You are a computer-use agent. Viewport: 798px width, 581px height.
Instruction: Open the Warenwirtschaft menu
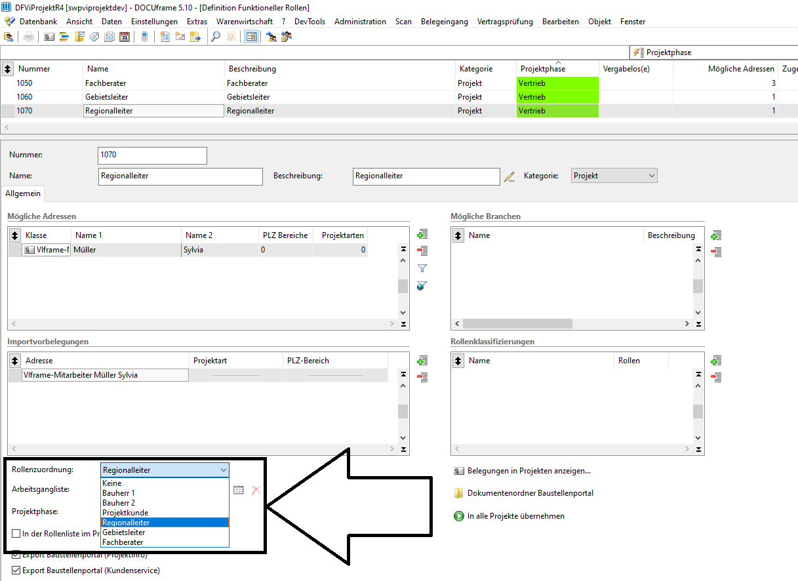coord(245,22)
